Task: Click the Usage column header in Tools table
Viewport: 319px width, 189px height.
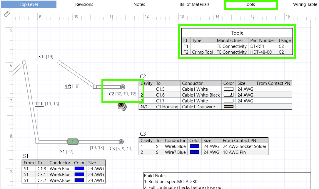Action: [x=285, y=41]
